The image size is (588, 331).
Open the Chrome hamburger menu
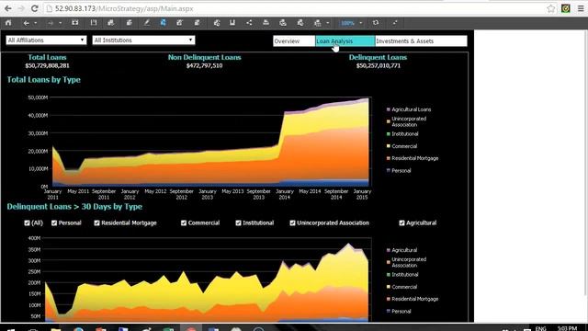(581, 8)
